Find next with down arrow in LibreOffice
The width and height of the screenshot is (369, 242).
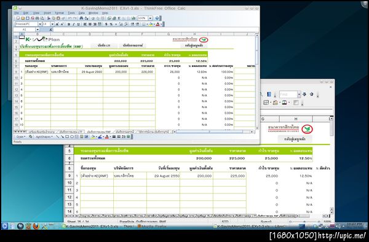coord(304,94)
